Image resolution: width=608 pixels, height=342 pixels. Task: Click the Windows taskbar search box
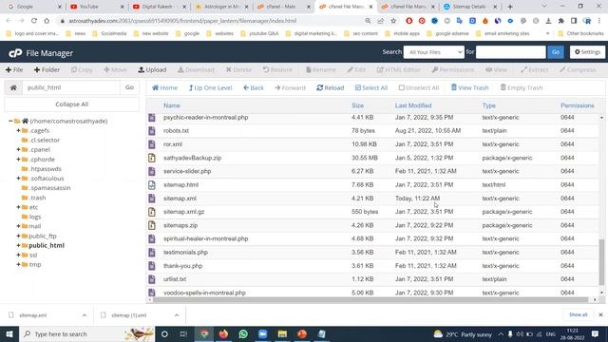point(86,333)
